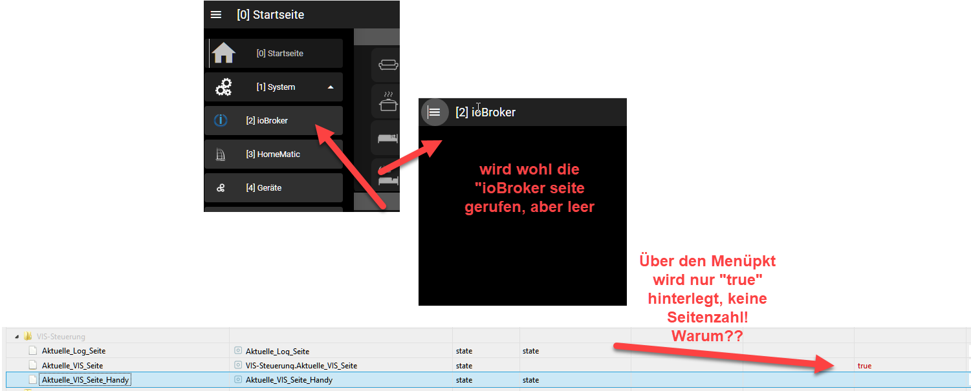Click the file icon of the Aktuelle_VIS_Seite row
Screen dimensions: 971x391
[32, 365]
